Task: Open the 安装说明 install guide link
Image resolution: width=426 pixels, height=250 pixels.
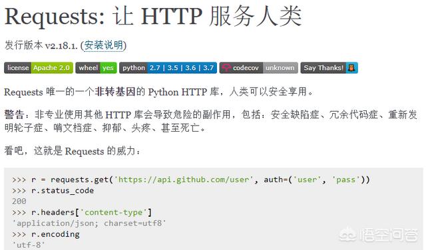Action: pyautogui.click(x=104, y=45)
